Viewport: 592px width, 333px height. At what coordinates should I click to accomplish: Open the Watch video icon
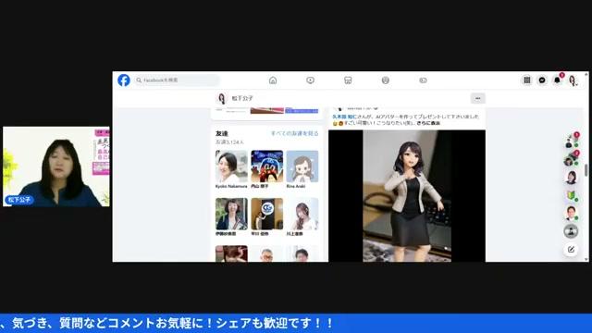[x=311, y=80]
